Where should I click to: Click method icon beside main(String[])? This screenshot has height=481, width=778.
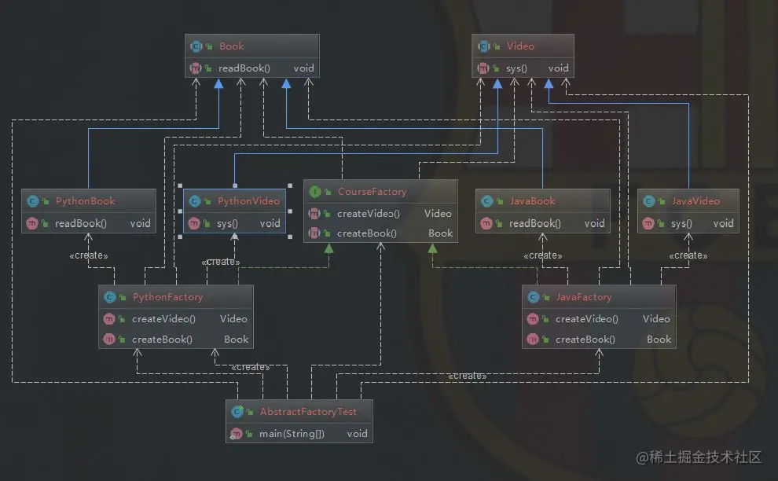point(237,433)
